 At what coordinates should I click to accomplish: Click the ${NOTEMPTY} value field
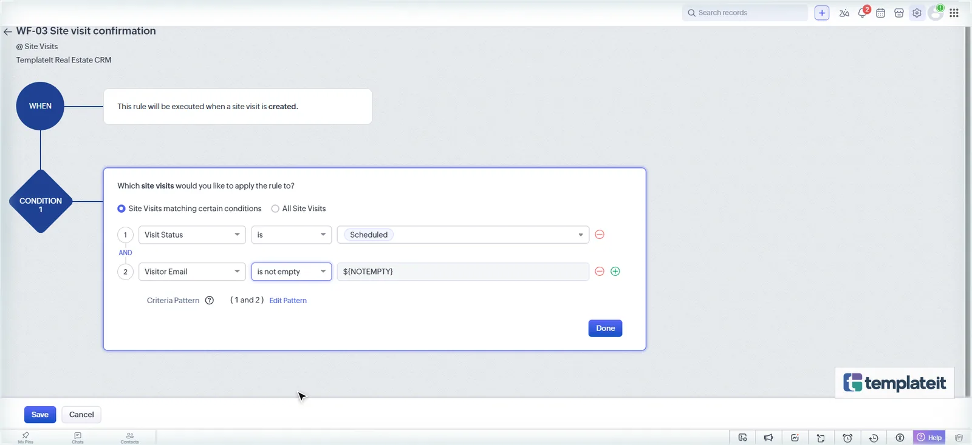click(x=463, y=272)
